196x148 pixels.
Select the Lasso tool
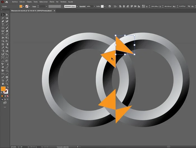[7, 18]
